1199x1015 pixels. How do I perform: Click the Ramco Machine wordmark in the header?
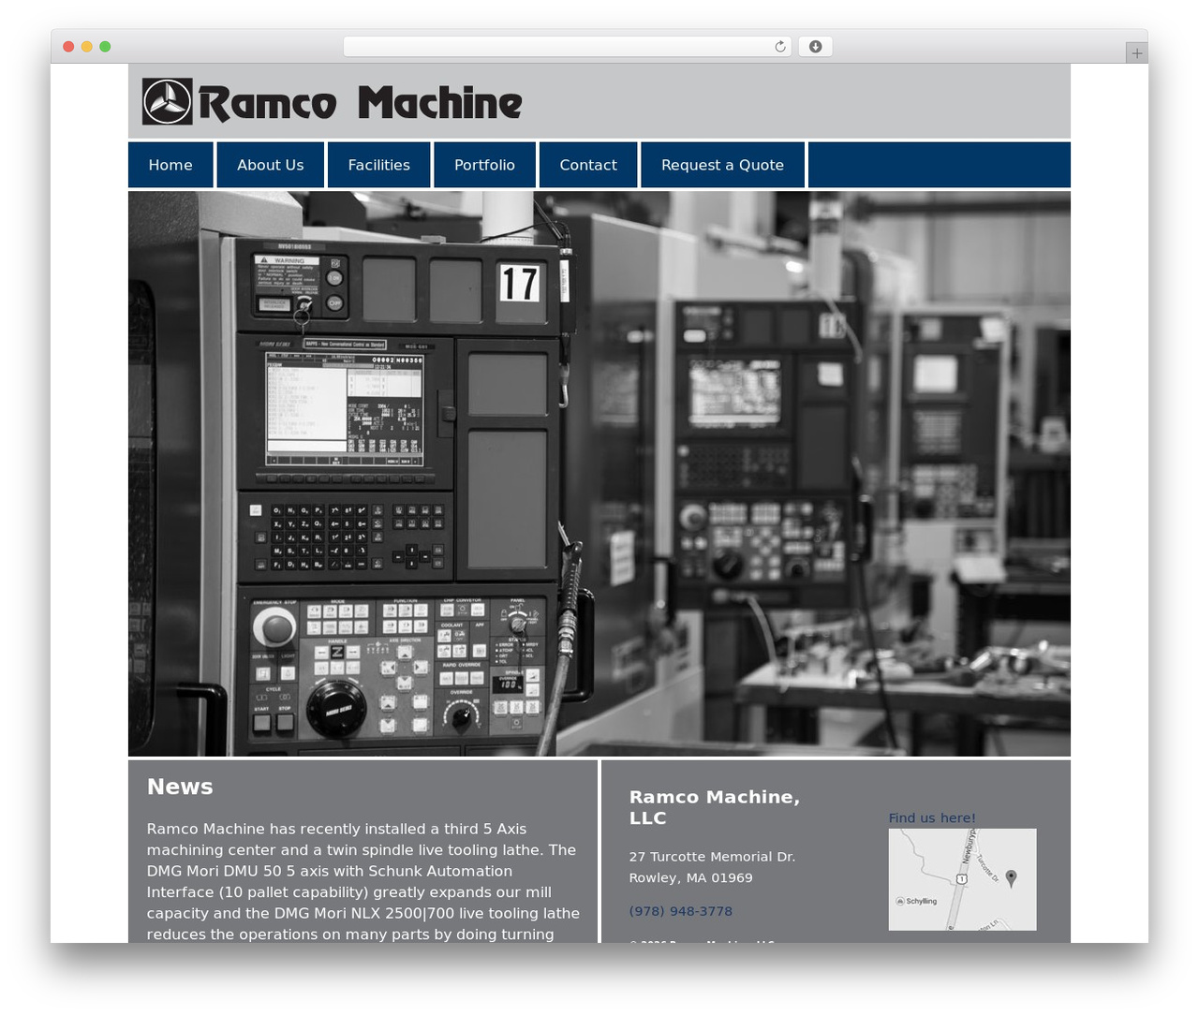click(x=361, y=103)
